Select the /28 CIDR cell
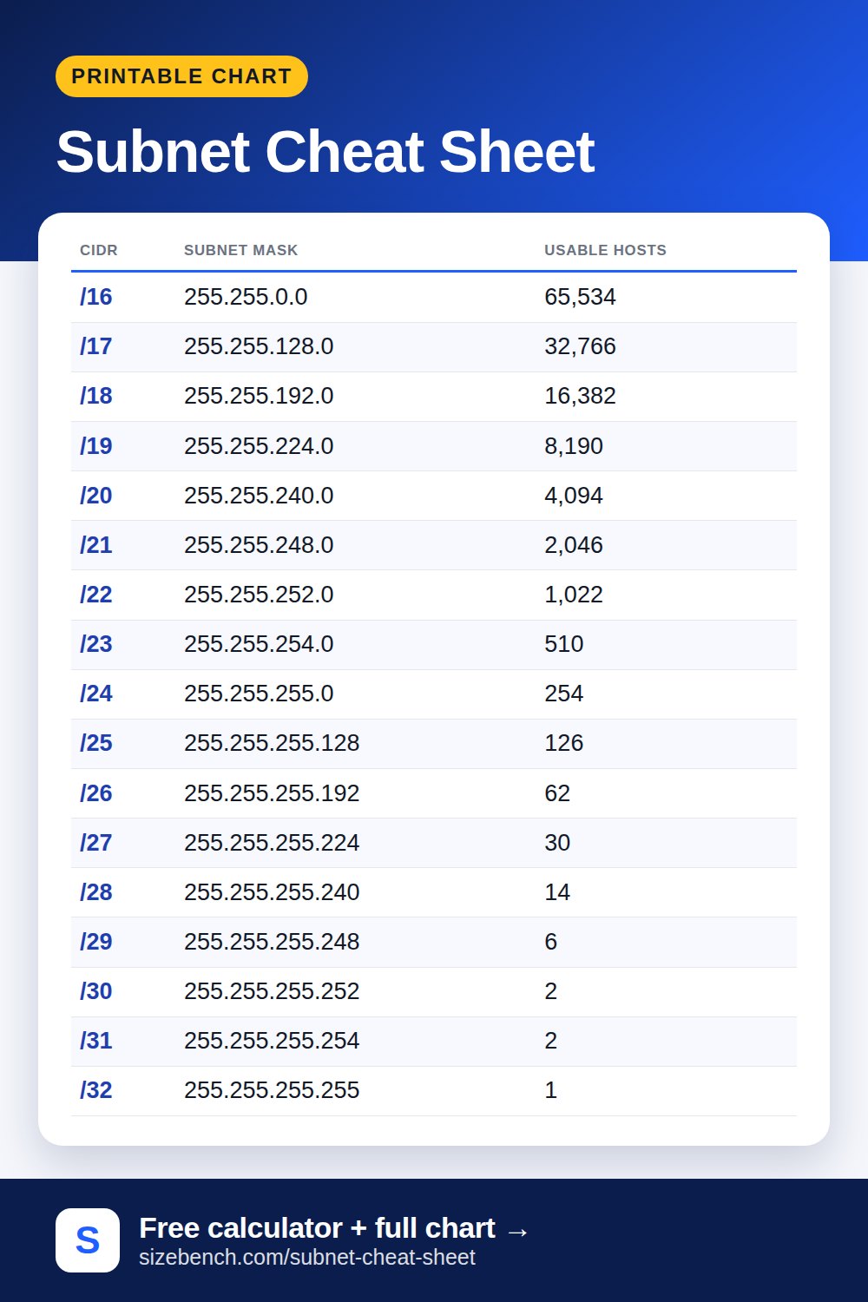The height and width of the screenshot is (1302, 868). pyautogui.click(x=96, y=892)
